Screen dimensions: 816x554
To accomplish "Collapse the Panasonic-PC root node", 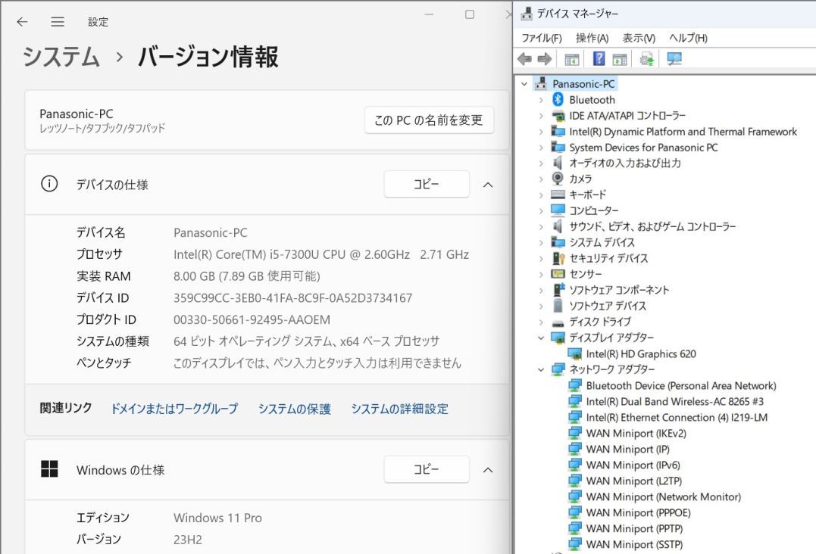I will (524, 84).
